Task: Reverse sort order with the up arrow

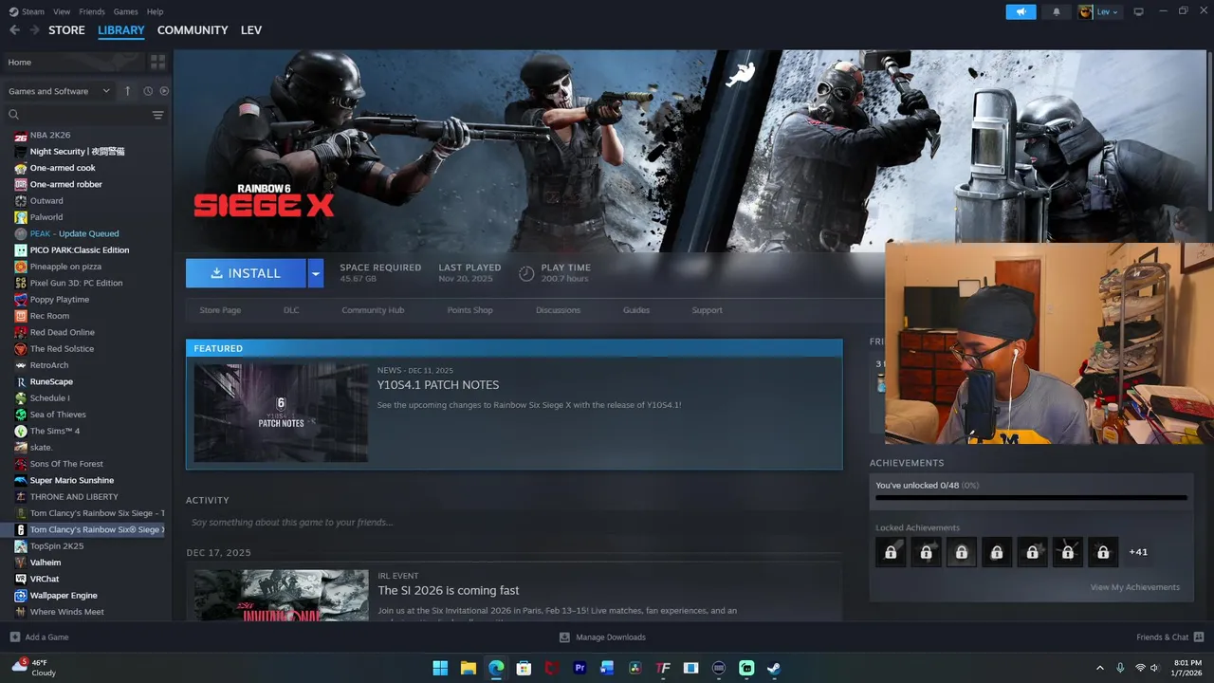Action: [127, 91]
